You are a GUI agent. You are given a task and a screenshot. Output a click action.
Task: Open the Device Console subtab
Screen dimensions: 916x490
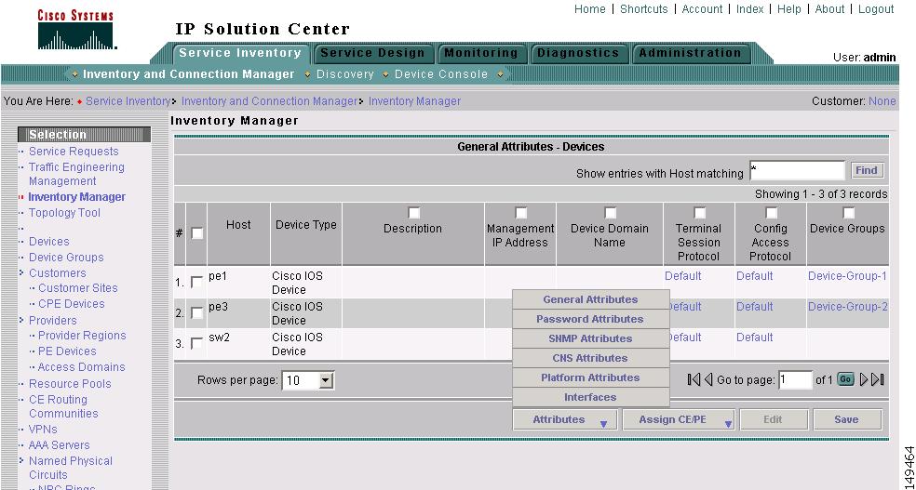click(x=441, y=74)
